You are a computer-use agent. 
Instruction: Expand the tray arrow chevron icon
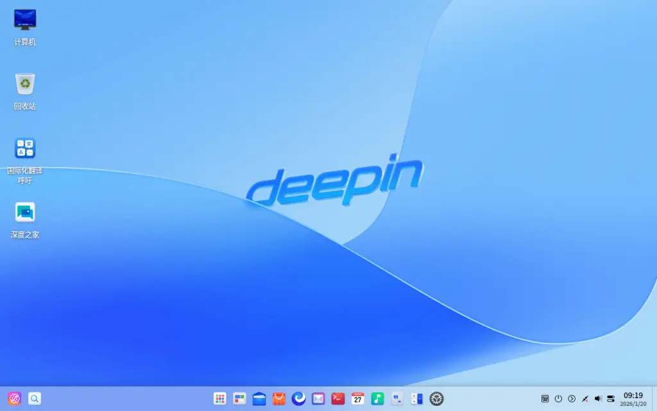[572, 399]
